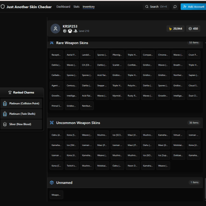This screenshot has width=206, height=206.
Task: Click the 38 items badge
Action: tap(194, 123)
